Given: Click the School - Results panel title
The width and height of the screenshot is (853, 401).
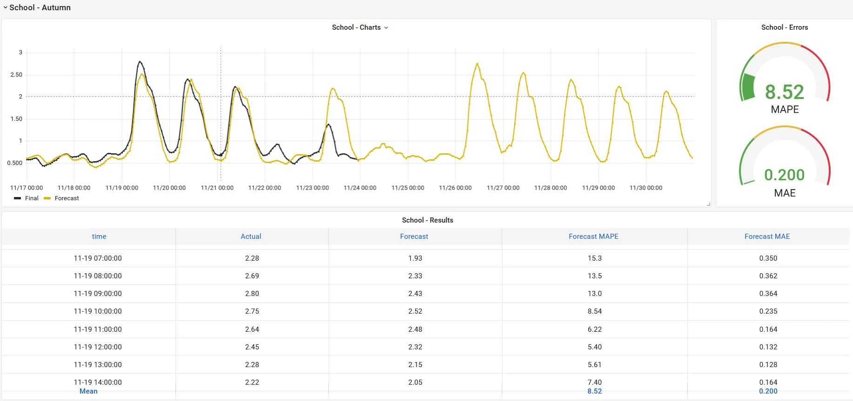Looking at the screenshot, I should pyautogui.click(x=428, y=220).
